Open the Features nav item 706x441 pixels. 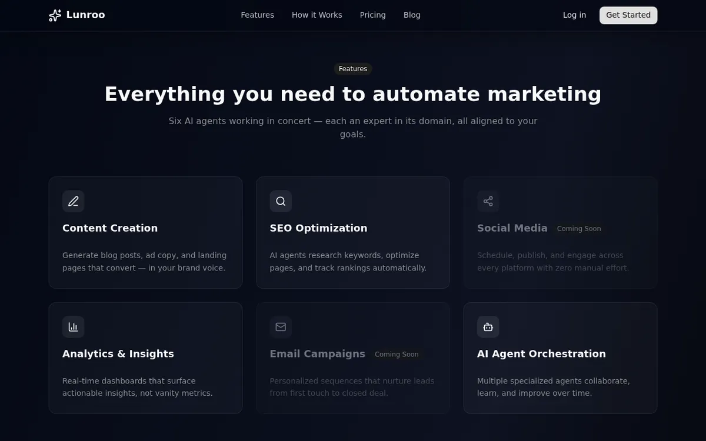[258, 15]
